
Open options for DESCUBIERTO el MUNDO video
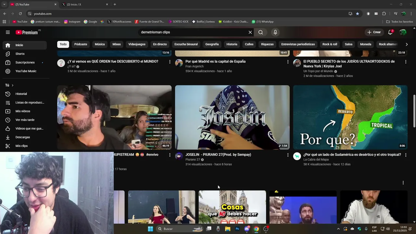pyautogui.click(x=170, y=62)
